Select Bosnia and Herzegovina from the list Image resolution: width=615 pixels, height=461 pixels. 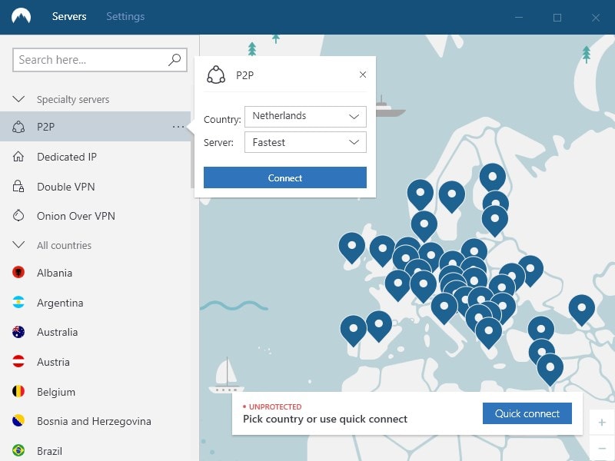(94, 421)
